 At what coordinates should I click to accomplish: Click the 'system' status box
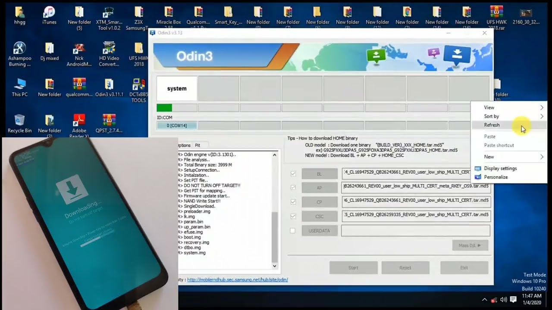(177, 88)
